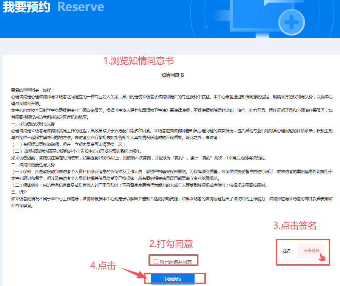Click the red 4.点击 annotation
This screenshot has width=340, height=286.
pos(103,266)
